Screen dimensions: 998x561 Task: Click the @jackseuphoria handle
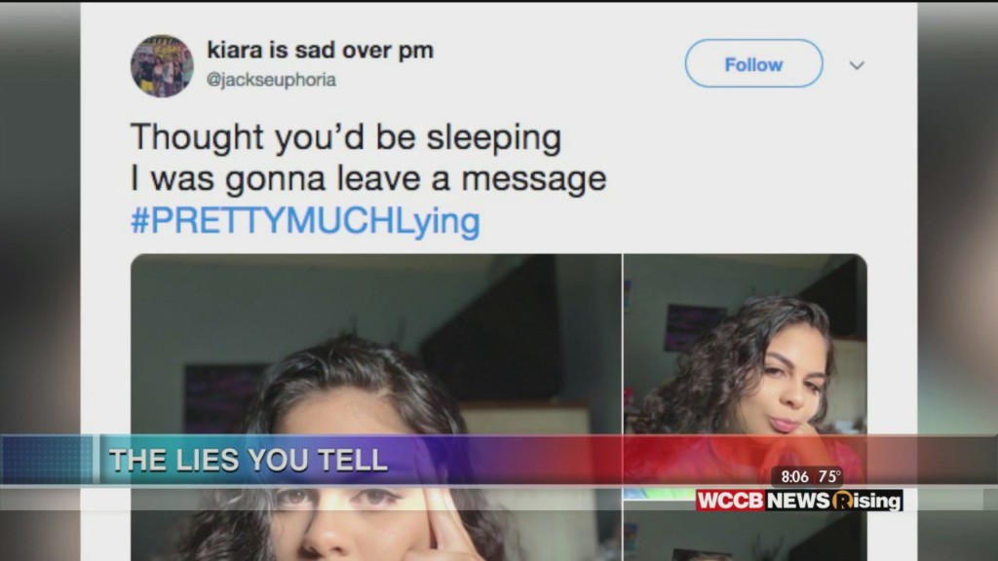pyautogui.click(x=271, y=80)
